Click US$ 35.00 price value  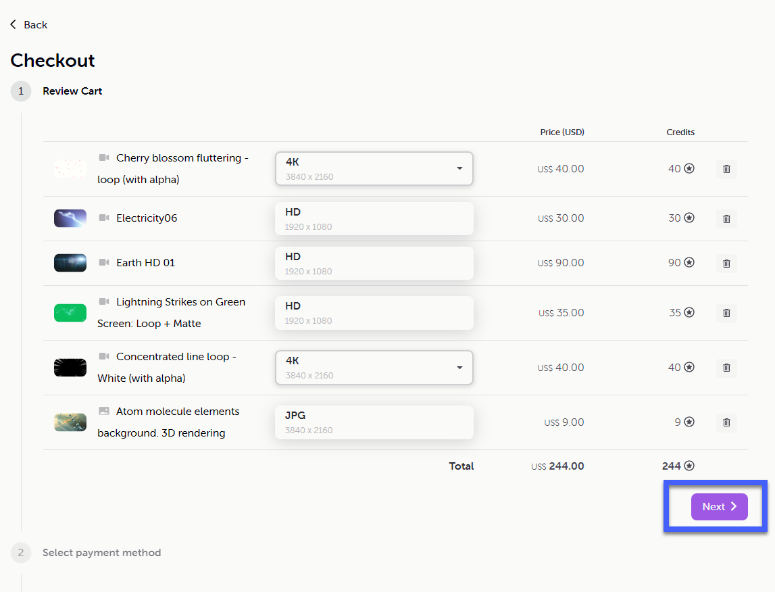pos(561,312)
